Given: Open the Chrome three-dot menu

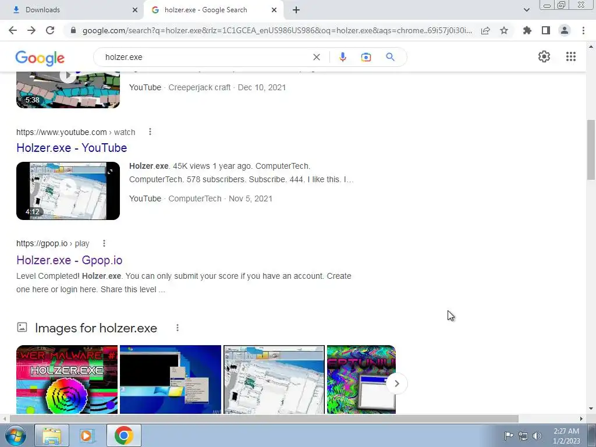Looking at the screenshot, I should coord(583,30).
